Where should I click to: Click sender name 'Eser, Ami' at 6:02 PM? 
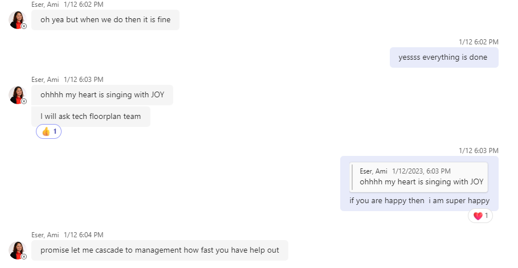(x=45, y=5)
